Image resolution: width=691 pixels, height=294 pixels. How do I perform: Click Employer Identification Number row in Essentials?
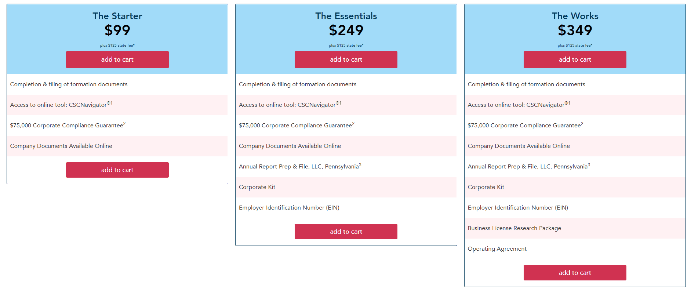(289, 207)
